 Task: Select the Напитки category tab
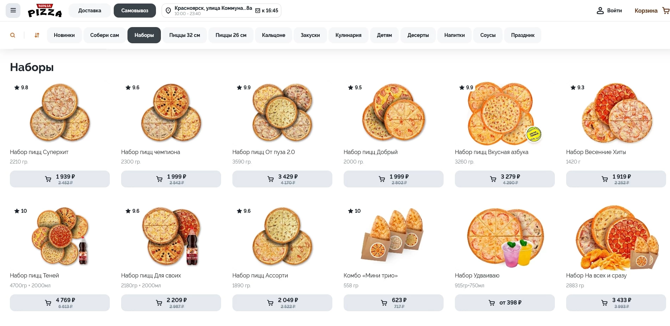(x=454, y=35)
